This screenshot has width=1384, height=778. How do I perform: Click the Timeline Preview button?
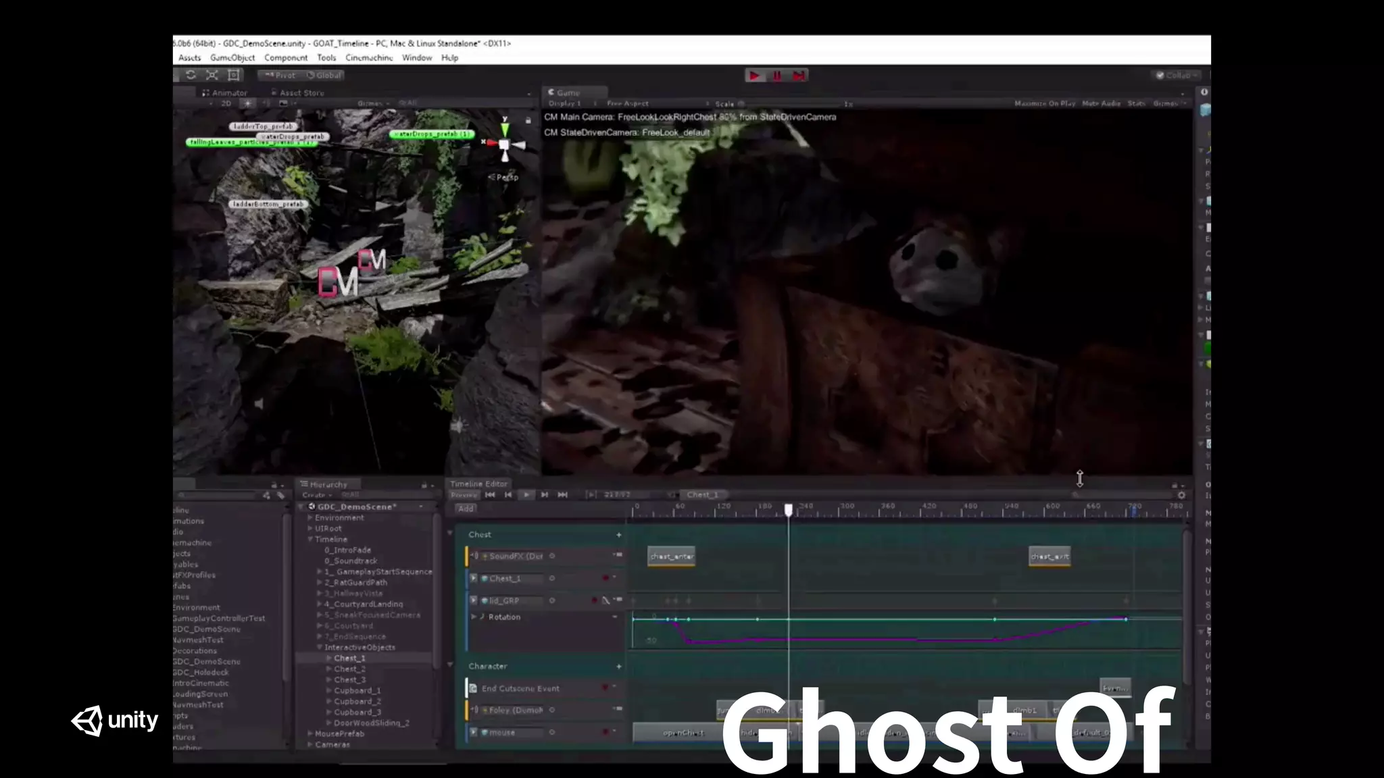(x=464, y=495)
